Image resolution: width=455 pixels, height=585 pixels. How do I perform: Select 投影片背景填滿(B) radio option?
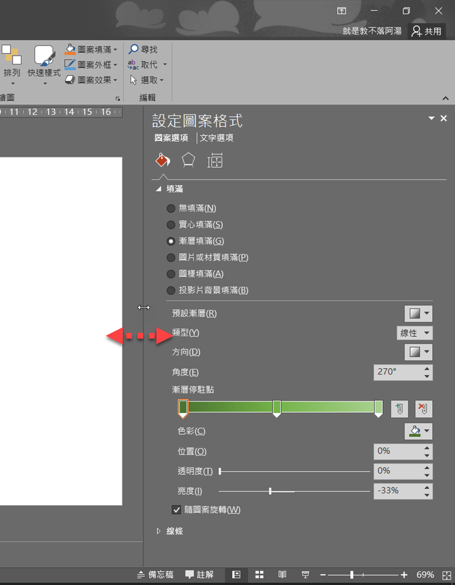click(x=208, y=290)
